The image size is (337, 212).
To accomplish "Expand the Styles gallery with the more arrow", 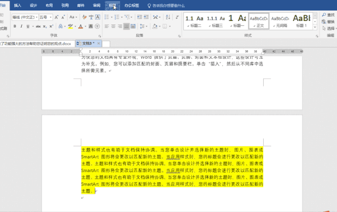I will 315,27.
